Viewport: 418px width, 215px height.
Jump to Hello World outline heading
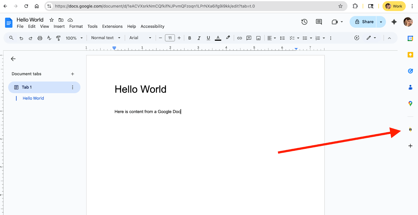[33, 98]
